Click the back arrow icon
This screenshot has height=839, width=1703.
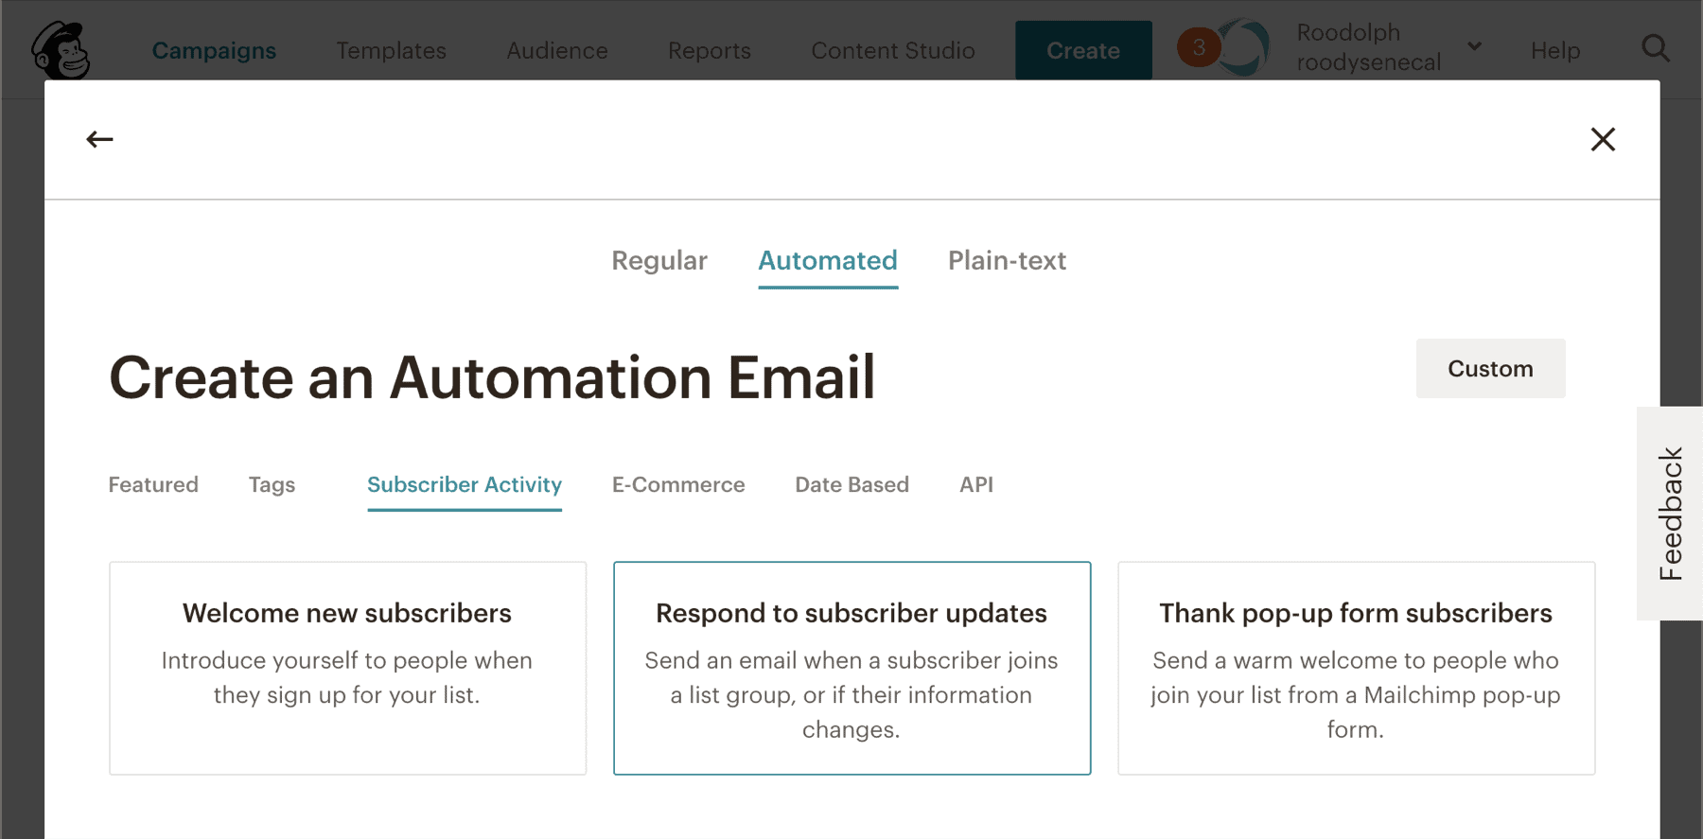click(x=99, y=140)
